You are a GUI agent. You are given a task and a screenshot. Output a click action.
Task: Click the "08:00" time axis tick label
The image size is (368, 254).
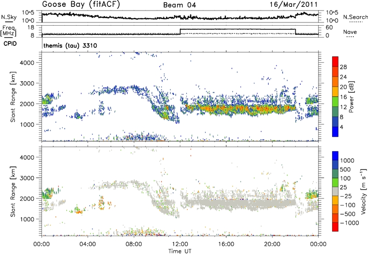click(x=134, y=244)
